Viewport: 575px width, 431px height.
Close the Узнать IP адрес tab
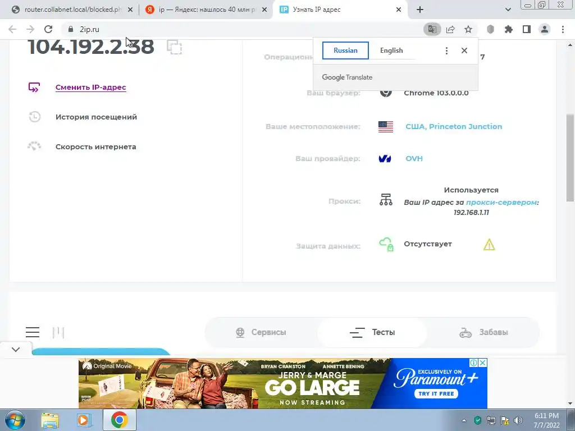click(x=399, y=10)
